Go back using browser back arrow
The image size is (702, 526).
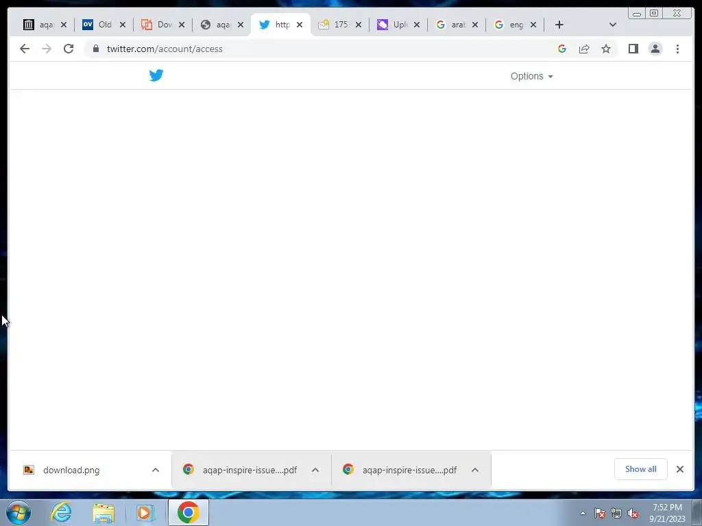(x=25, y=49)
